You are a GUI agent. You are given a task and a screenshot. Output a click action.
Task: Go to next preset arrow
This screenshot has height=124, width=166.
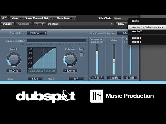(43, 24)
